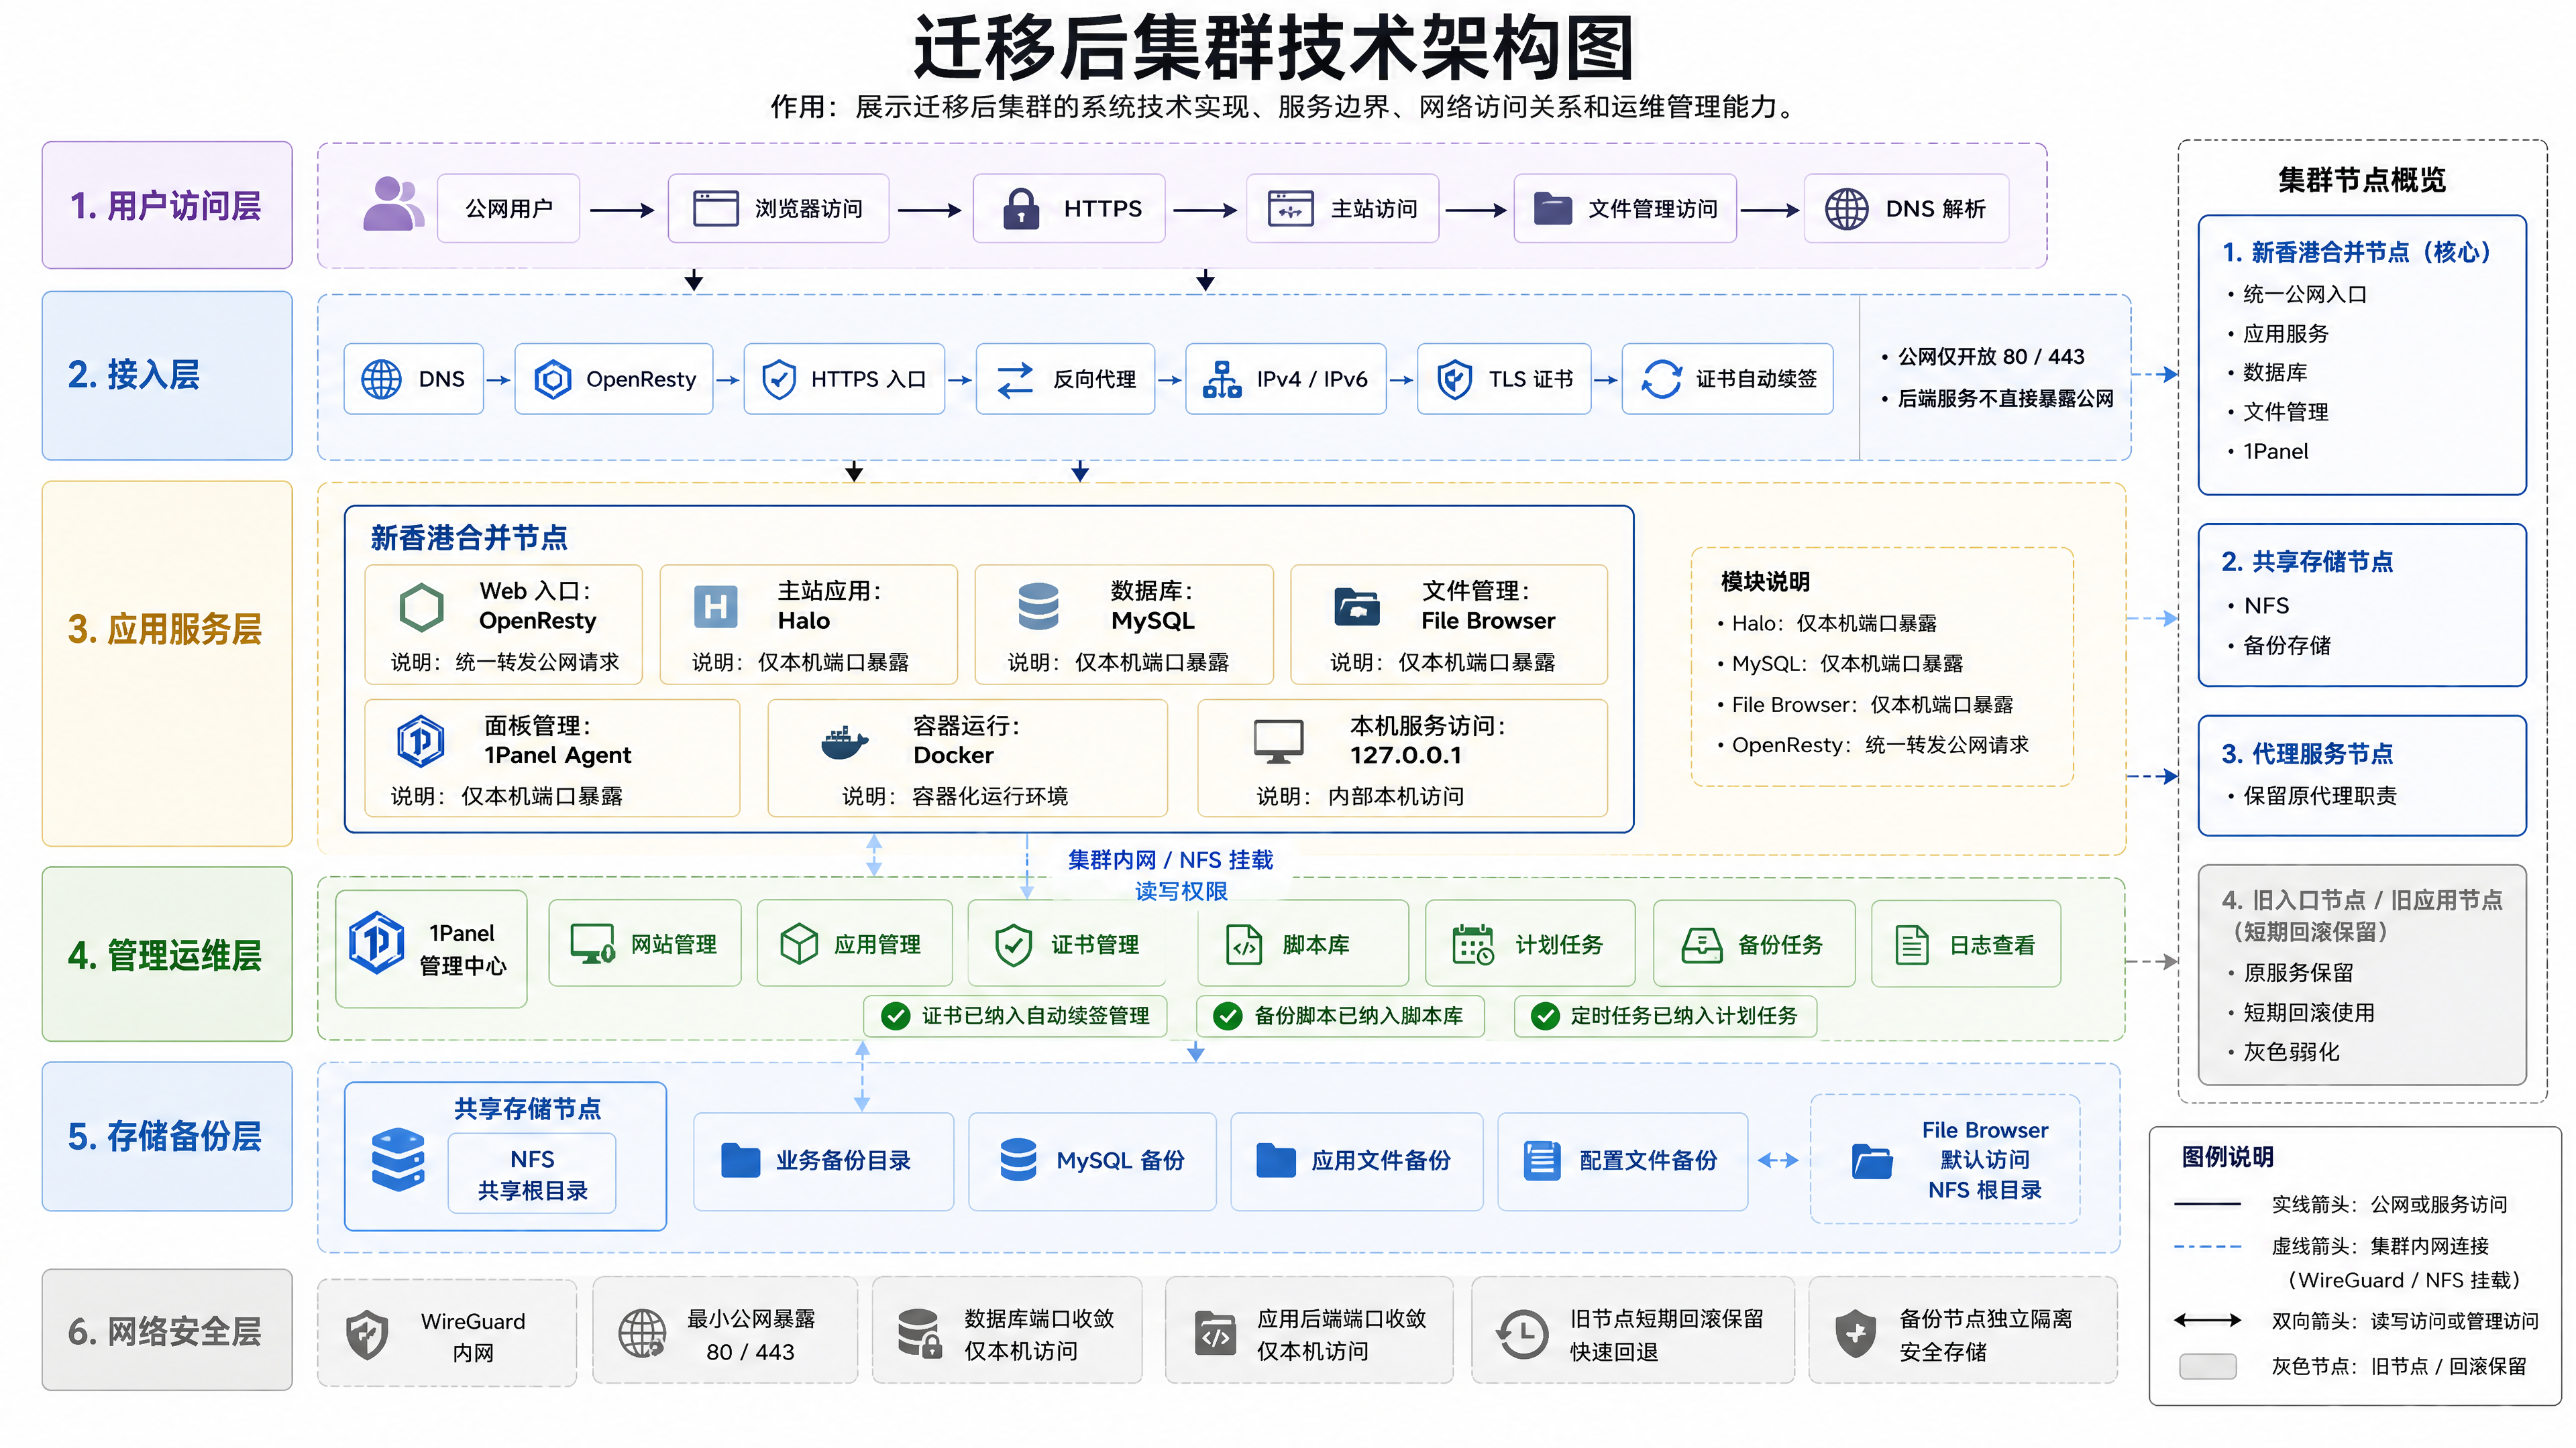Viewport: 2576px width, 1448px height.
Task: Select the 4. 旧入口节点 / 旧应用节点 heading
Action: click(x=2362, y=900)
